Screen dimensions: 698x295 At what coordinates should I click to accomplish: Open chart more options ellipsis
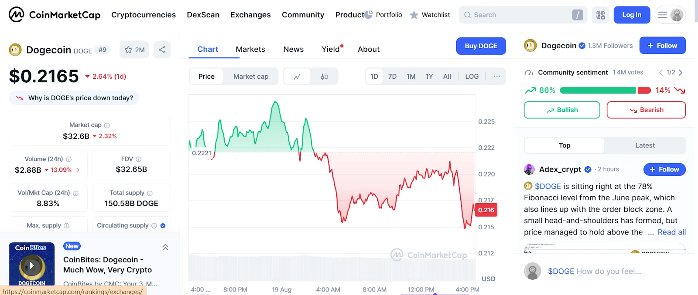tap(497, 76)
